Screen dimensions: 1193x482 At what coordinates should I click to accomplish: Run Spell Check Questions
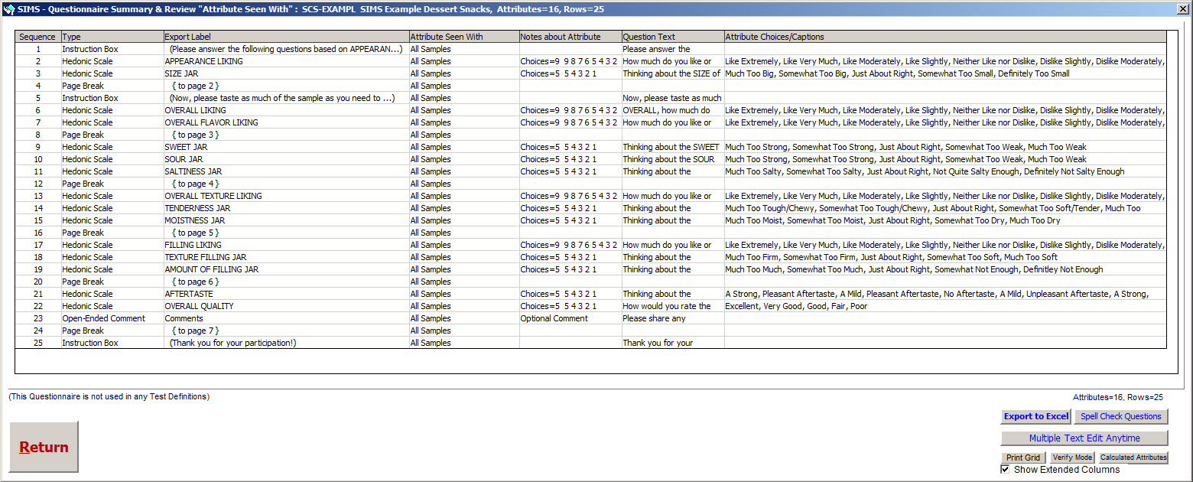click(1121, 416)
